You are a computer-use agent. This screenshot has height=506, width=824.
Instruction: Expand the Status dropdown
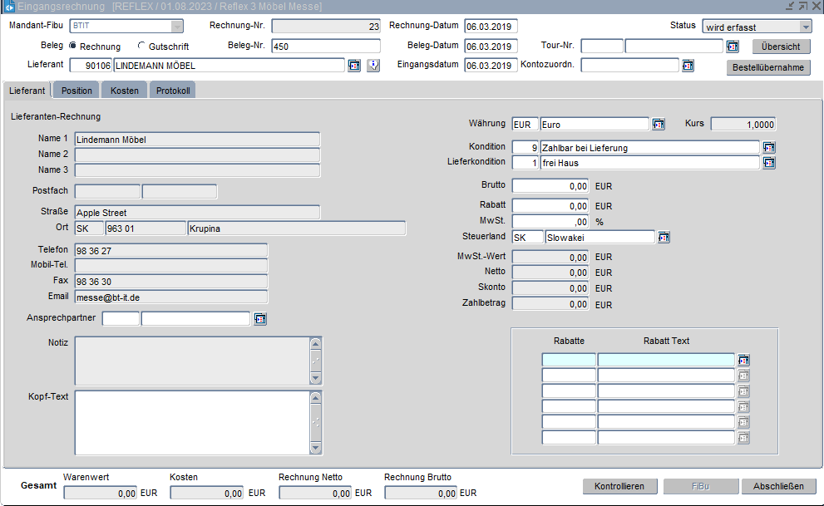click(x=805, y=27)
